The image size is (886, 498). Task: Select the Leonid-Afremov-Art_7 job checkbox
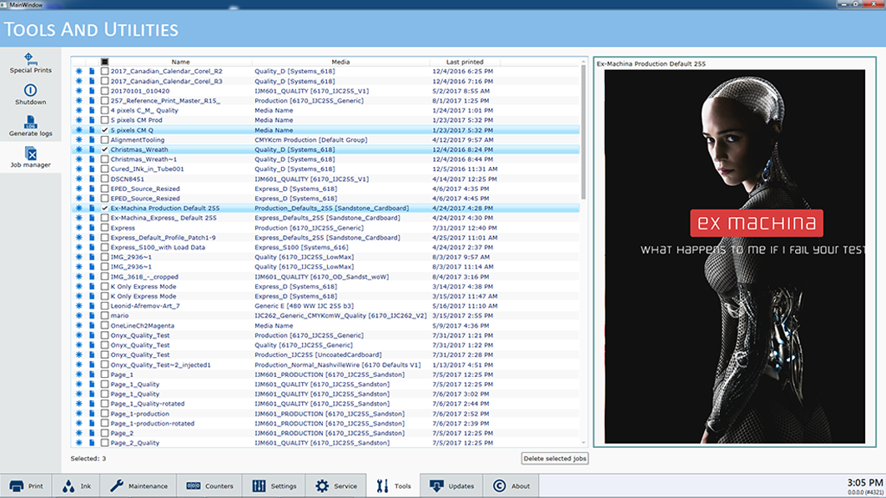(x=104, y=306)
